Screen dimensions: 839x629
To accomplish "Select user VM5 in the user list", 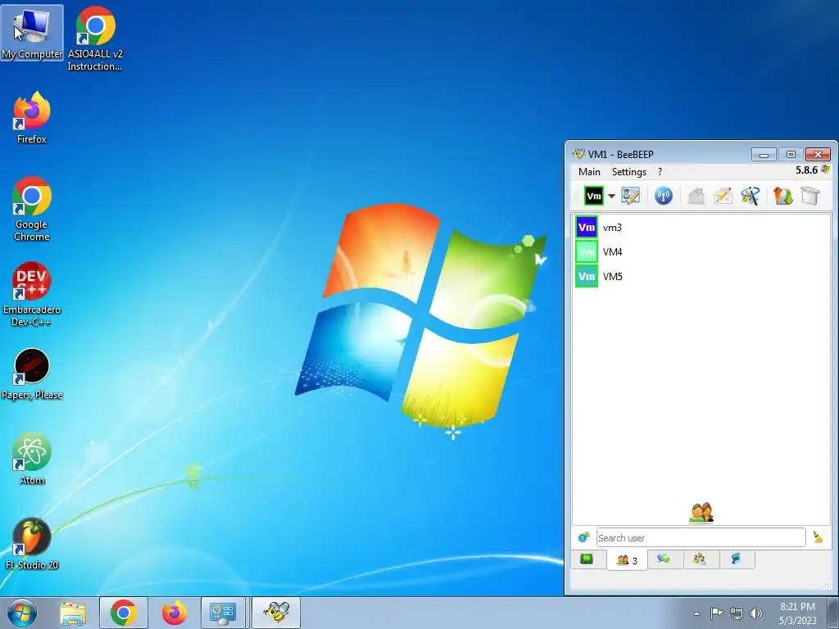I will click(x=701, y=277).
